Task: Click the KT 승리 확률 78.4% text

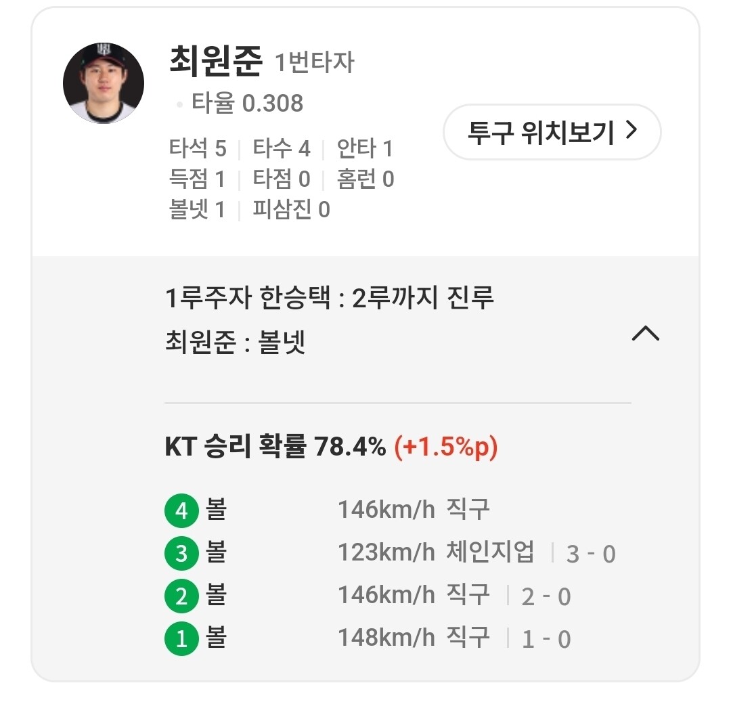Action: 275,447
